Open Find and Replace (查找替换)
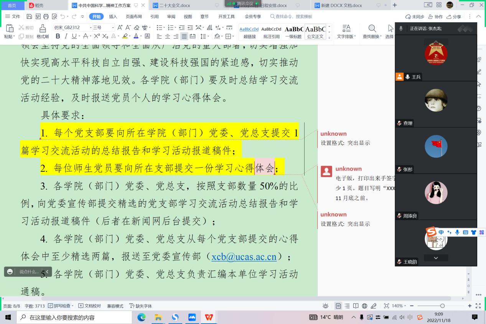The image size is (486, 324). point(371,31)
